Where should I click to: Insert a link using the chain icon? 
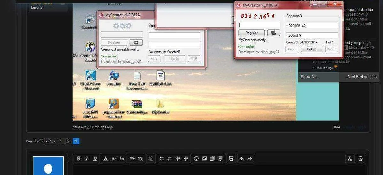click(x=132, y=159)
